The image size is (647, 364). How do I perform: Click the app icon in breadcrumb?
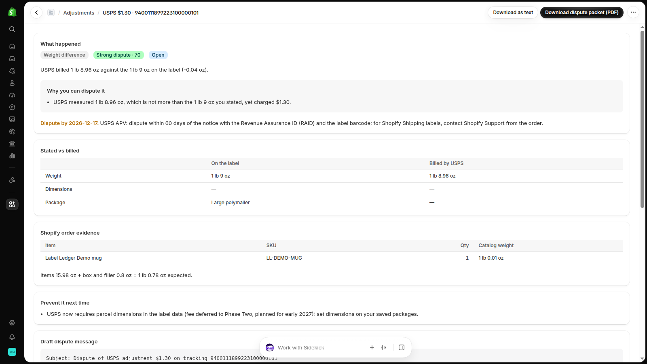[x=51, y=13]
